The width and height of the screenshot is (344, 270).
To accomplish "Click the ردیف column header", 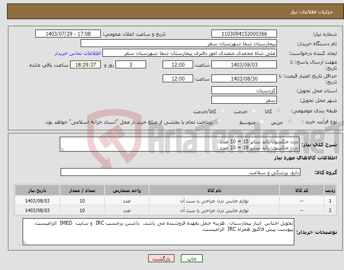I will pyautogui.click(x=330, y=190).
